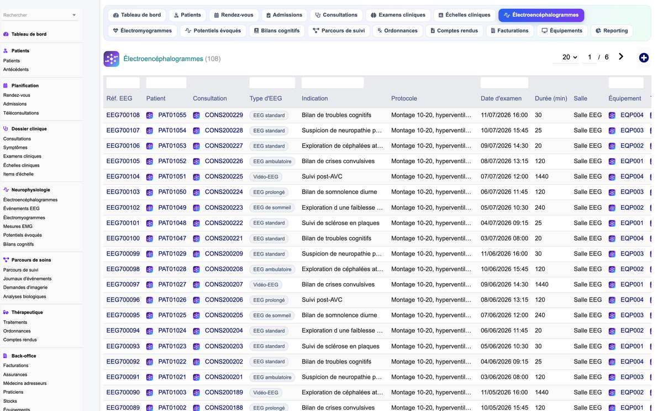Viewport: 663px width, 411px height.
Task: Click consultation icon next to CONS200225
Action: (x=196, y=177)
